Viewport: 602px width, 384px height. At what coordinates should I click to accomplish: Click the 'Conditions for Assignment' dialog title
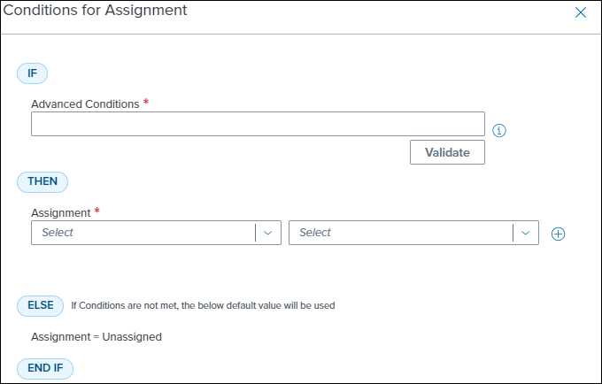pyautogui.click(x=95, y=11)
